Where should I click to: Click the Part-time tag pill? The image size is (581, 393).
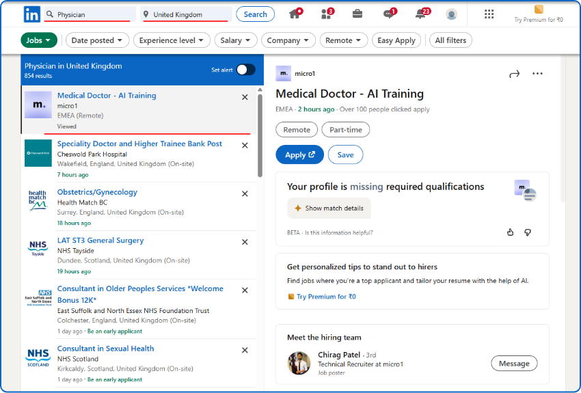(x=346, y=130)
